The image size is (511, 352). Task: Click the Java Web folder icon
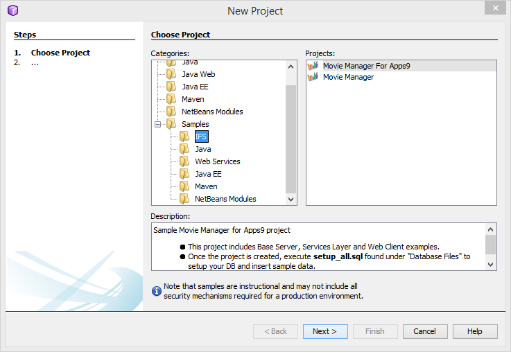[x=171, y=74]
